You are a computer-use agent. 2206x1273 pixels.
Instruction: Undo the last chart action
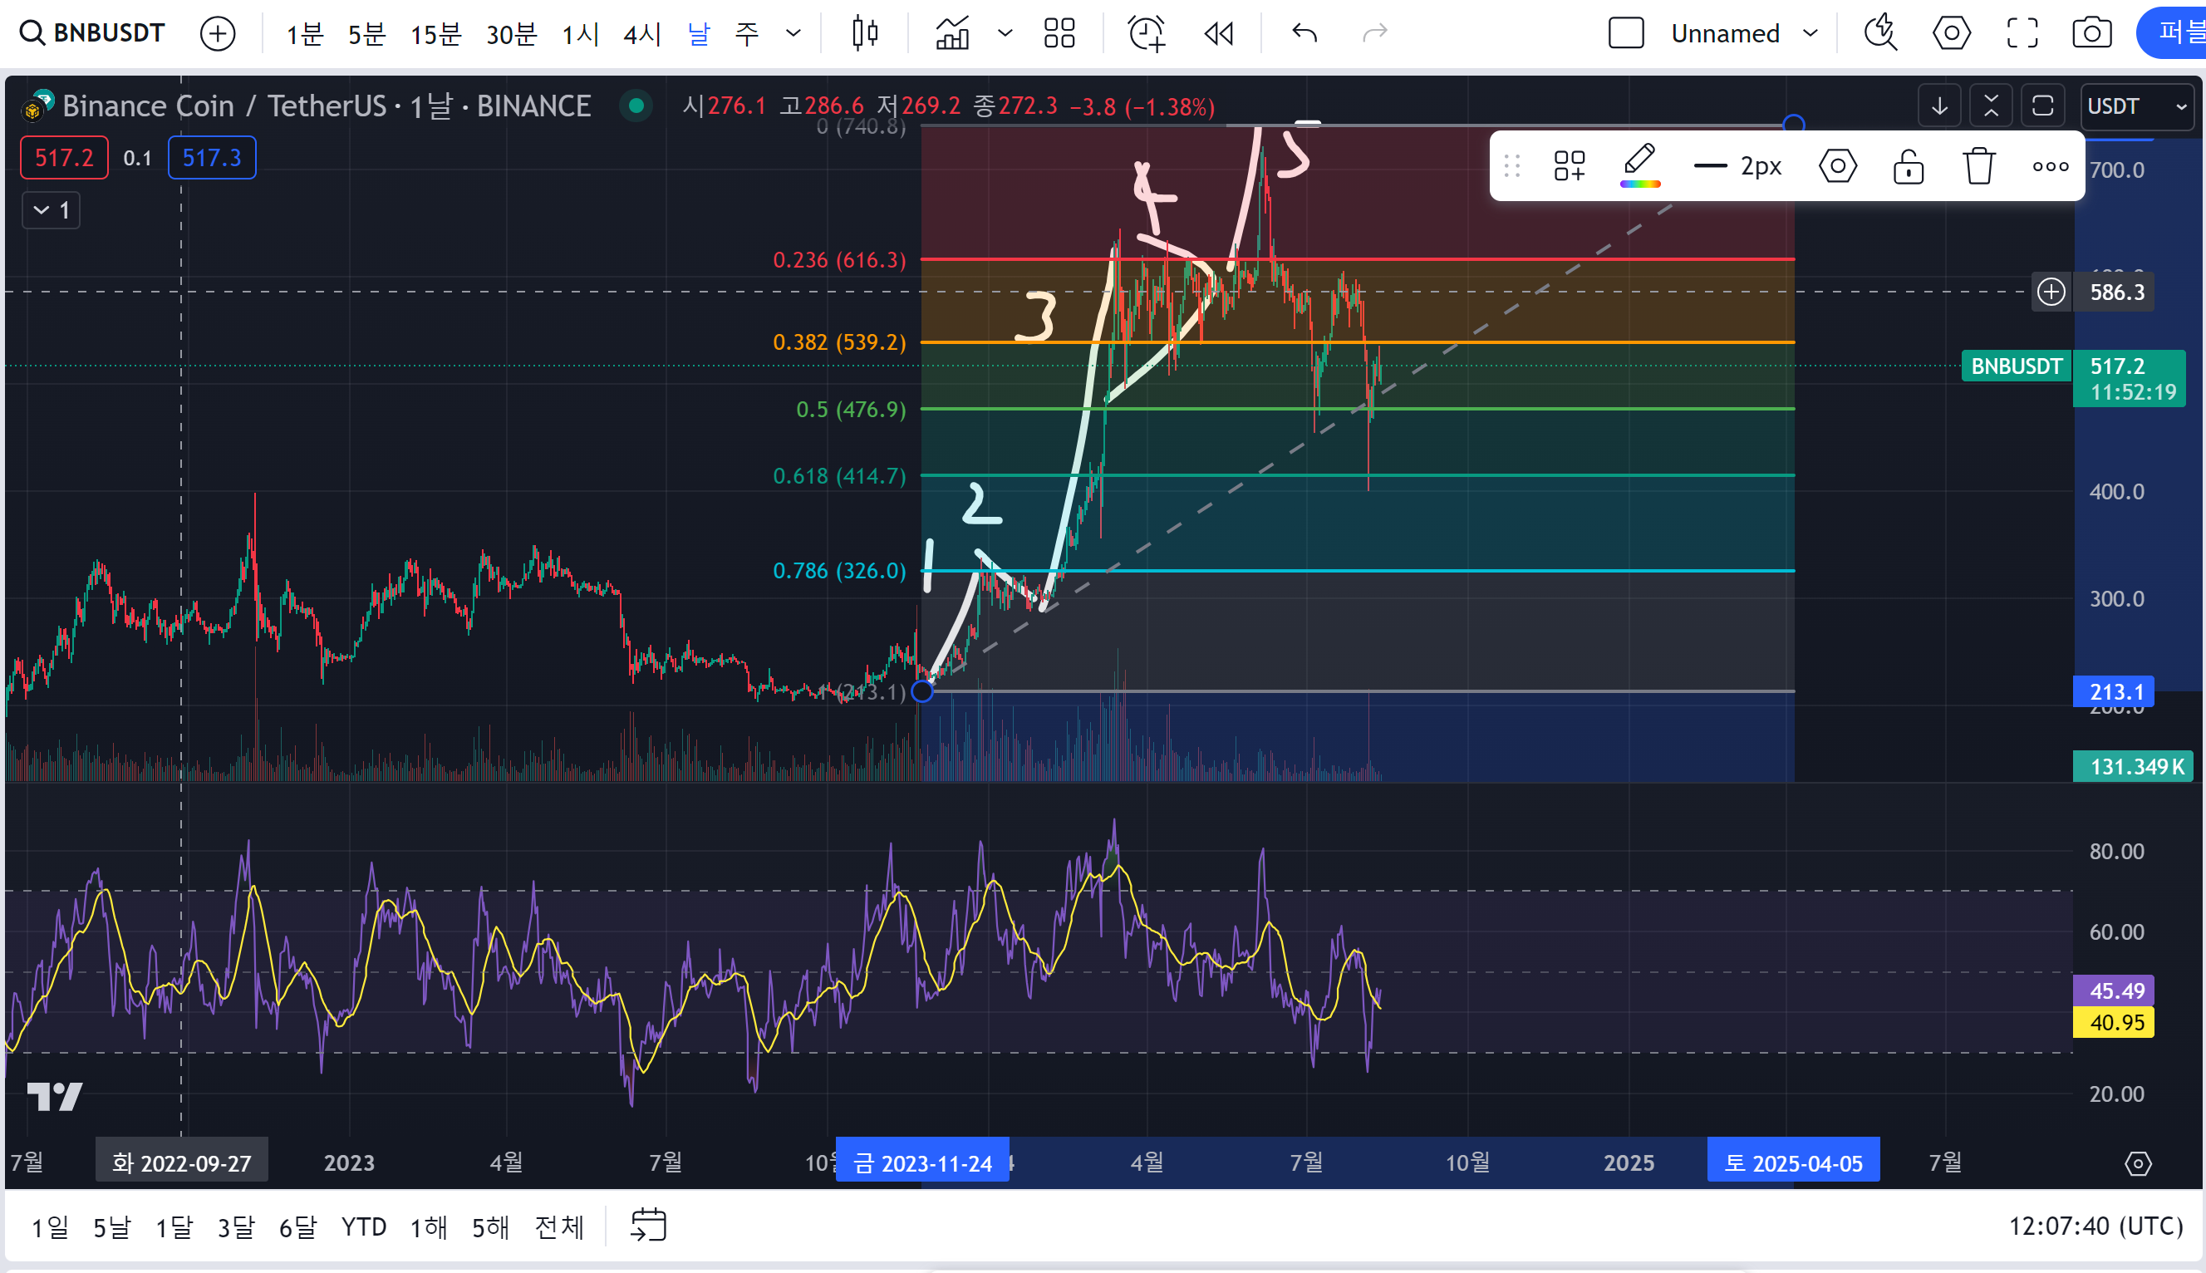point(1304,33)
